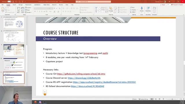
Task: Click the Notes button in status bar
Action: [x=135, y=99]
